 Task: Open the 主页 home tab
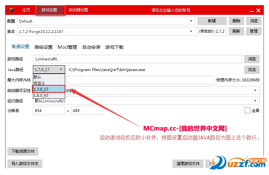click(26, 10)
